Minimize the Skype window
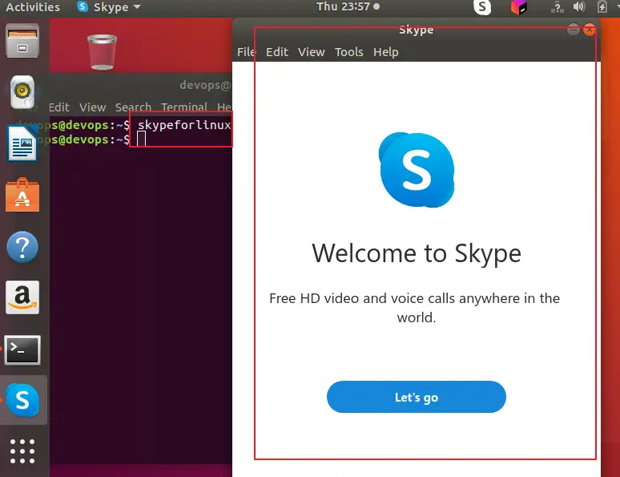 [x=573, y=30]
